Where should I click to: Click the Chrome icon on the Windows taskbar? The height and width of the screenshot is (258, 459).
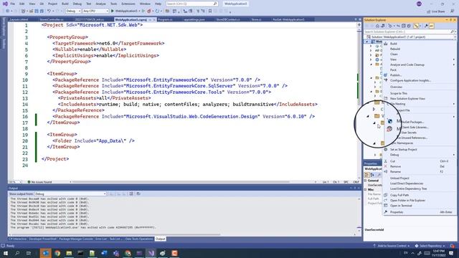point(57,253)
